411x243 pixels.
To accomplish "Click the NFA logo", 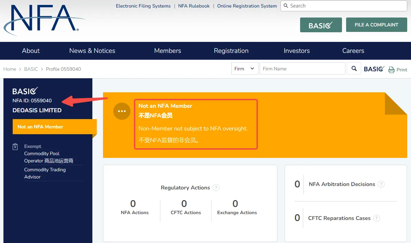I will [44, 20].
